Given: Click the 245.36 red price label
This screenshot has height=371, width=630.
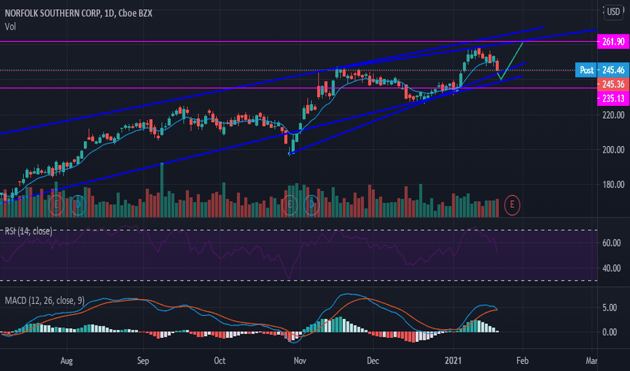Looking at the screenshot, I should point(613,84).
